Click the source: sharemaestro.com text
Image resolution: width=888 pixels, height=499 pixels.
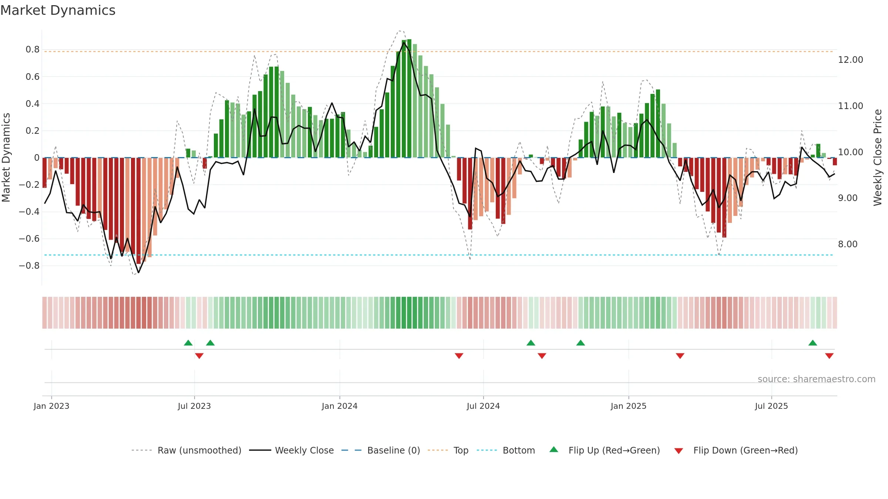(x=817, y=379)
